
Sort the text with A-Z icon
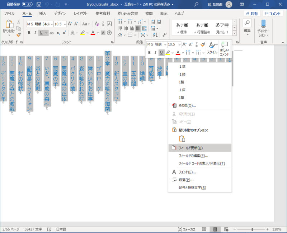point(155,34)
